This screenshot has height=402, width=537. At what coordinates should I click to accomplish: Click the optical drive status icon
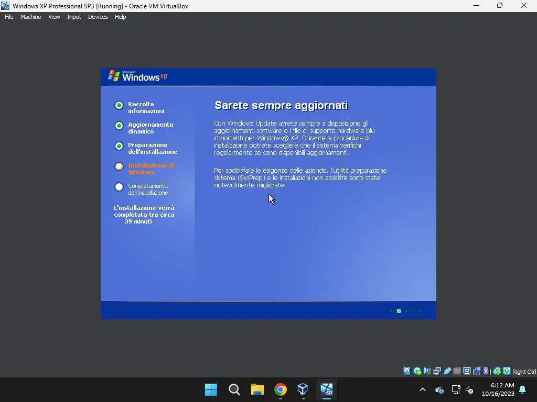coord(417,371)
